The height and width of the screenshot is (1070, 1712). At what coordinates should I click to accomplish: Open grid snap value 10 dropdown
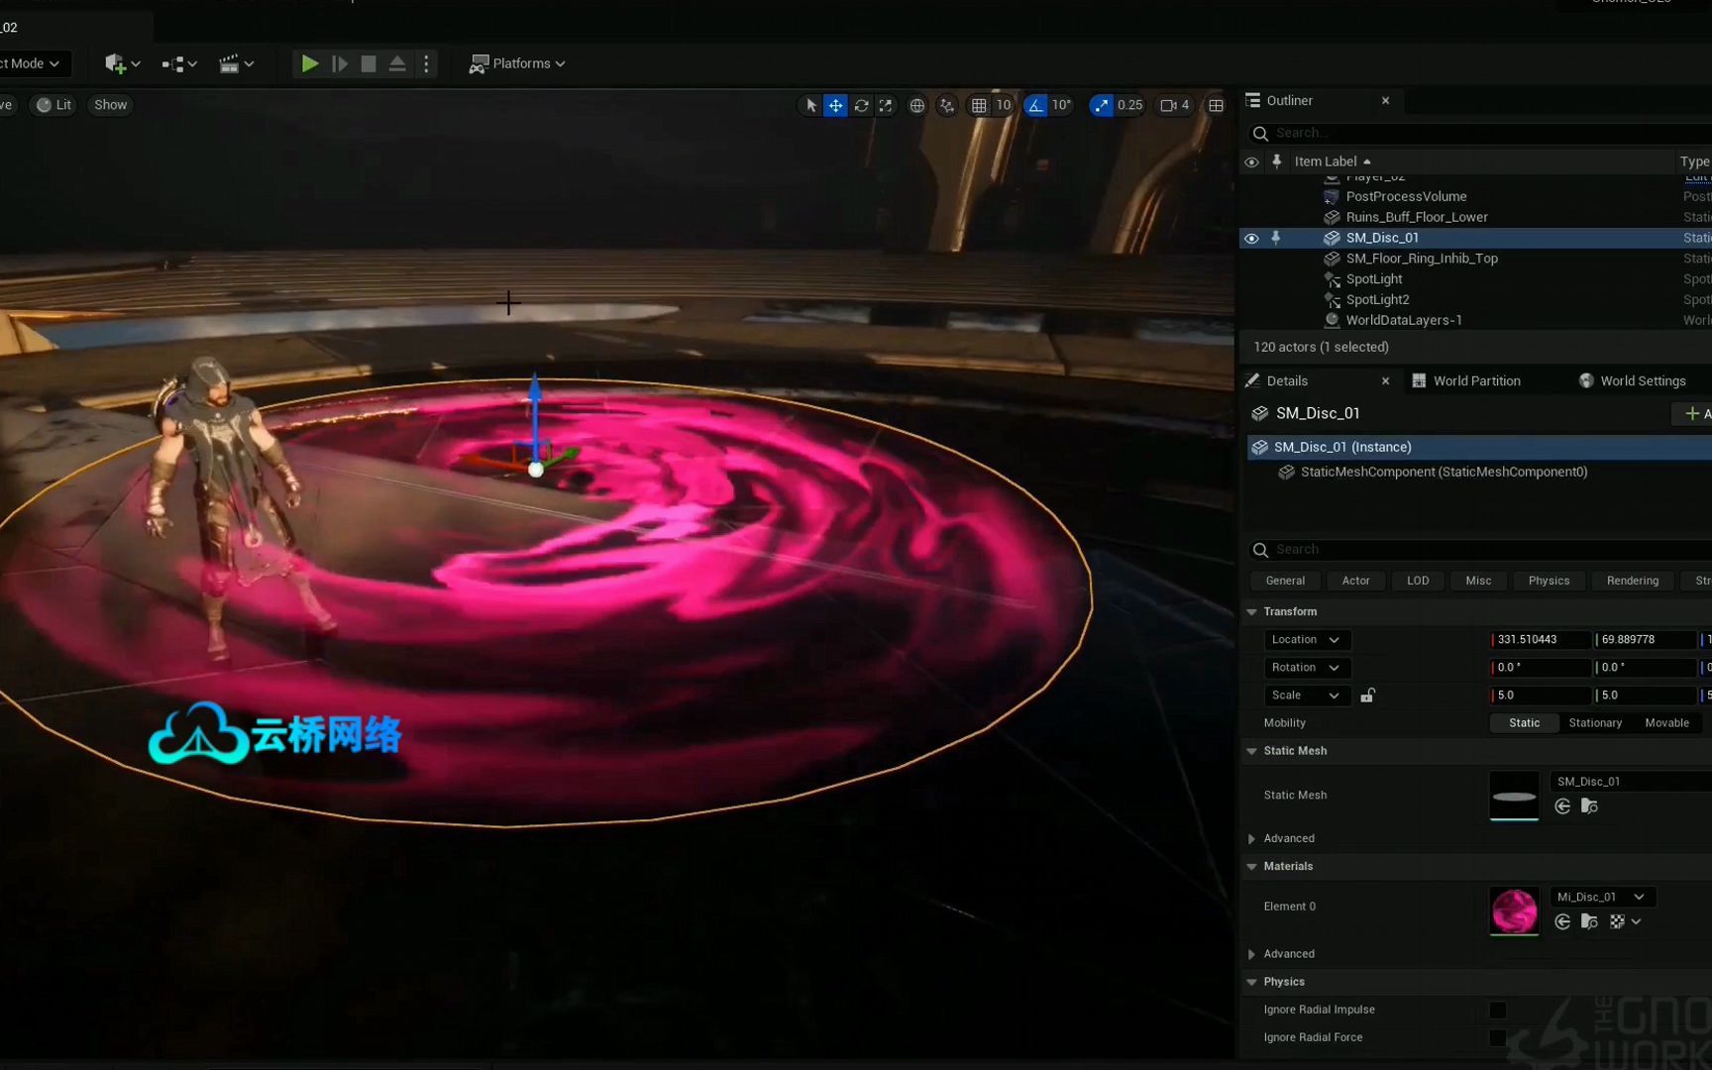tap(1004, 105)
